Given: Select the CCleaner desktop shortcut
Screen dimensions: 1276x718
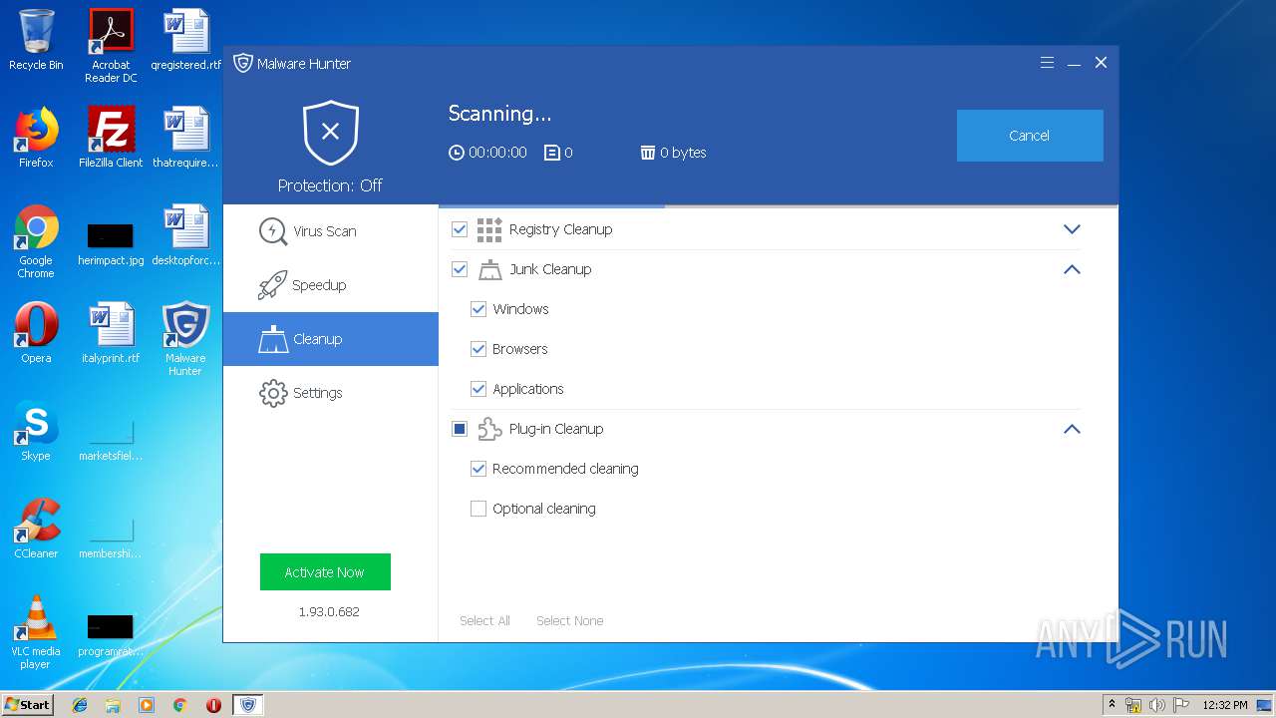Looking at the screenshot, I should (x=36, y=529).
